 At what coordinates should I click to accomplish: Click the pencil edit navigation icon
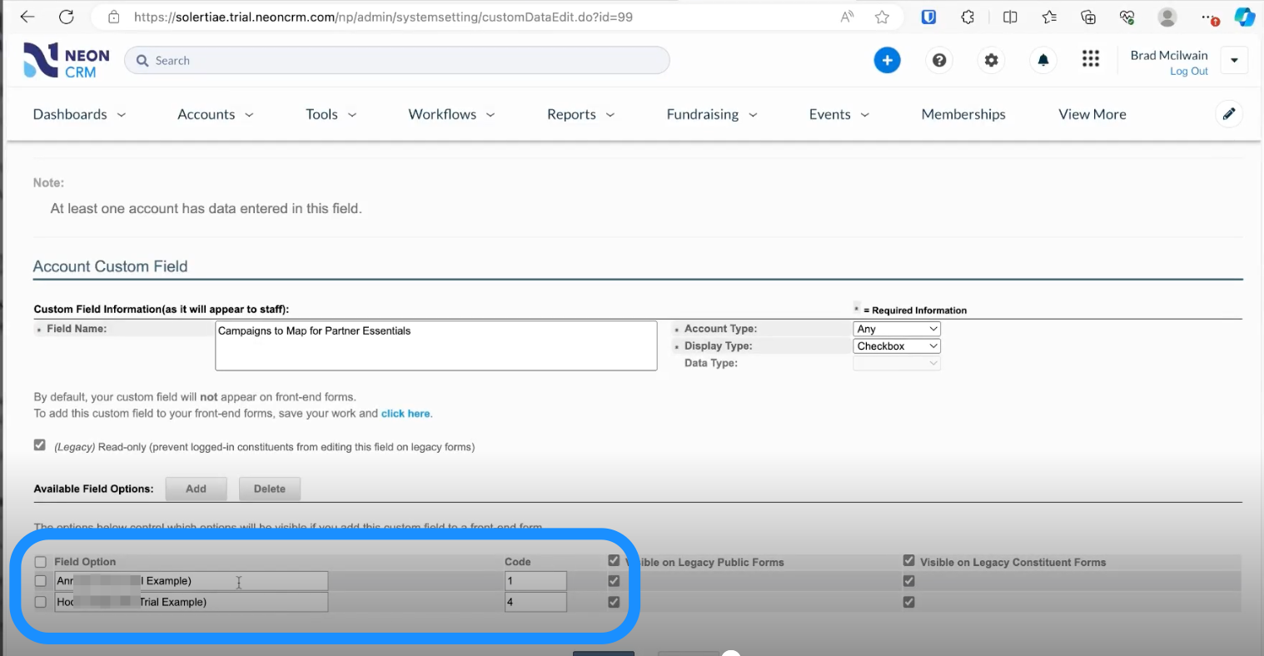(1229, 114)
